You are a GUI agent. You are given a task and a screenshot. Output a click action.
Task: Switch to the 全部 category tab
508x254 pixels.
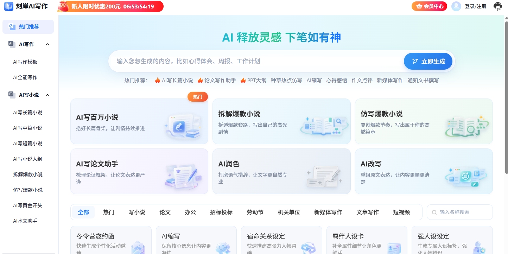(x=83, y=212)
